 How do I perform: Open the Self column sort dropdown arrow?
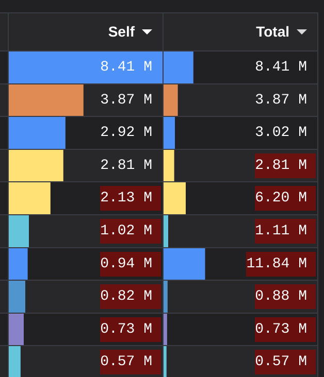[147, 32]
